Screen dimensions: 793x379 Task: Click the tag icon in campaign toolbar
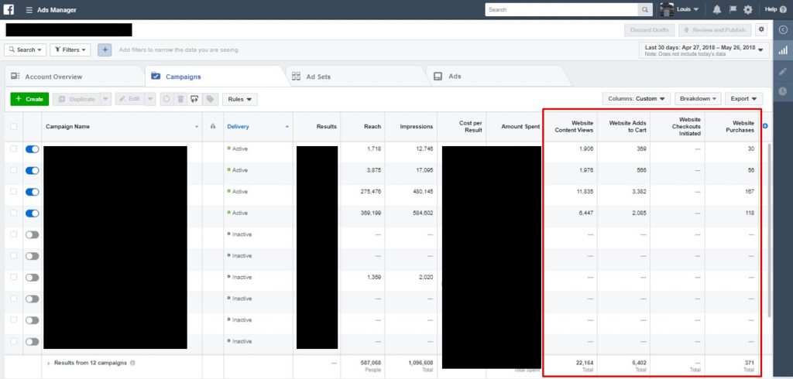(210, 99)
